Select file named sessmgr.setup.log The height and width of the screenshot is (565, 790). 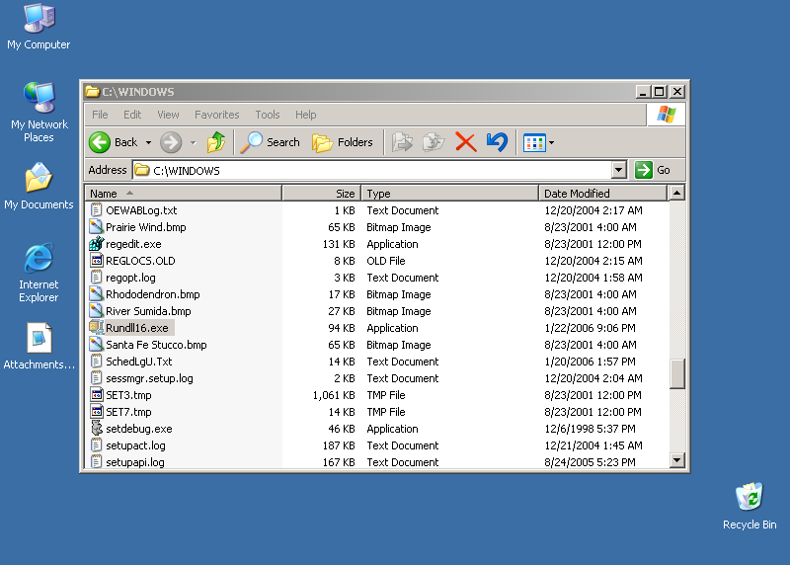[149, 378]
